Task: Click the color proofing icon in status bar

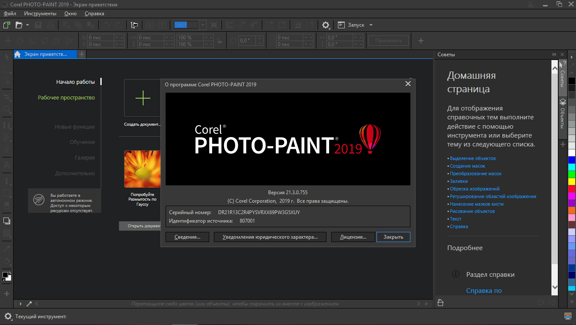Action: [x=568, y=316]
